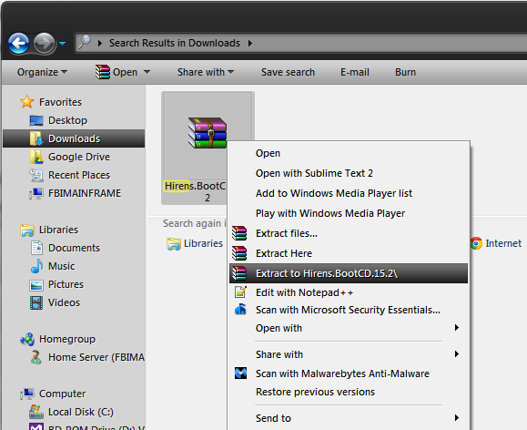Viewport: 527px width, 430px height.
Task: Expand the arrow before Search Results breadcrumb
Action: point(100,43)
